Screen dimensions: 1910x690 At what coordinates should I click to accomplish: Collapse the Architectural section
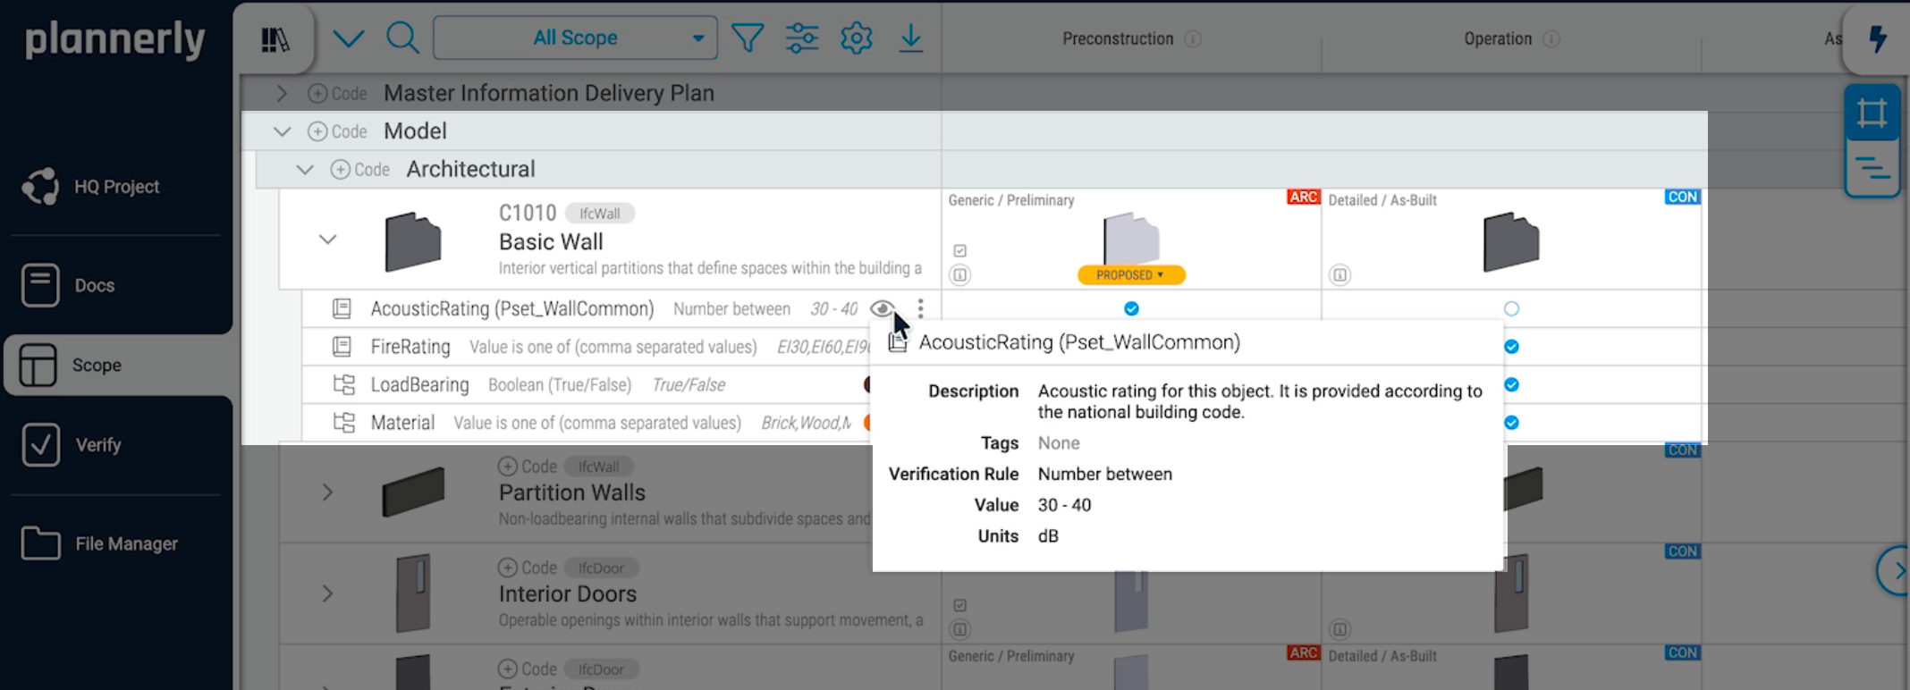[x=305, y=169]
